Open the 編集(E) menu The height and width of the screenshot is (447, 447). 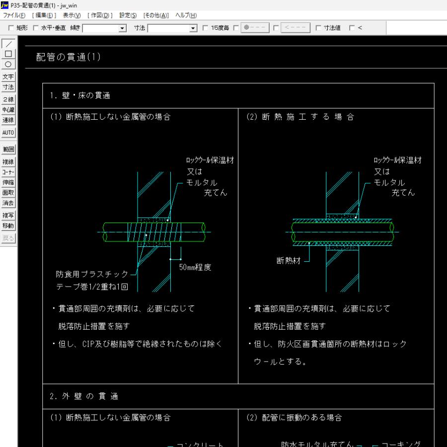click(44, 15)
